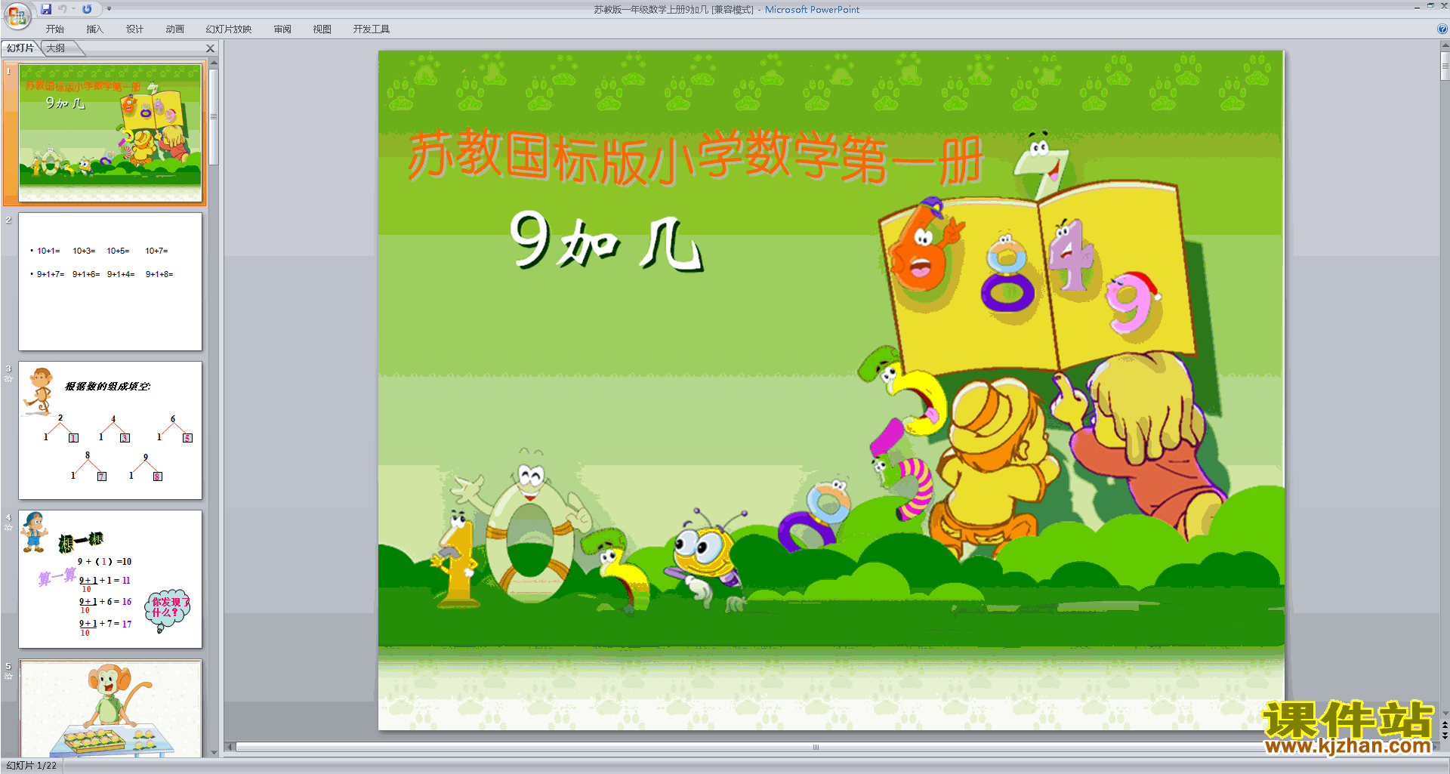
Task: Close the slide thumbnail pane
Action: coord(211,48)
